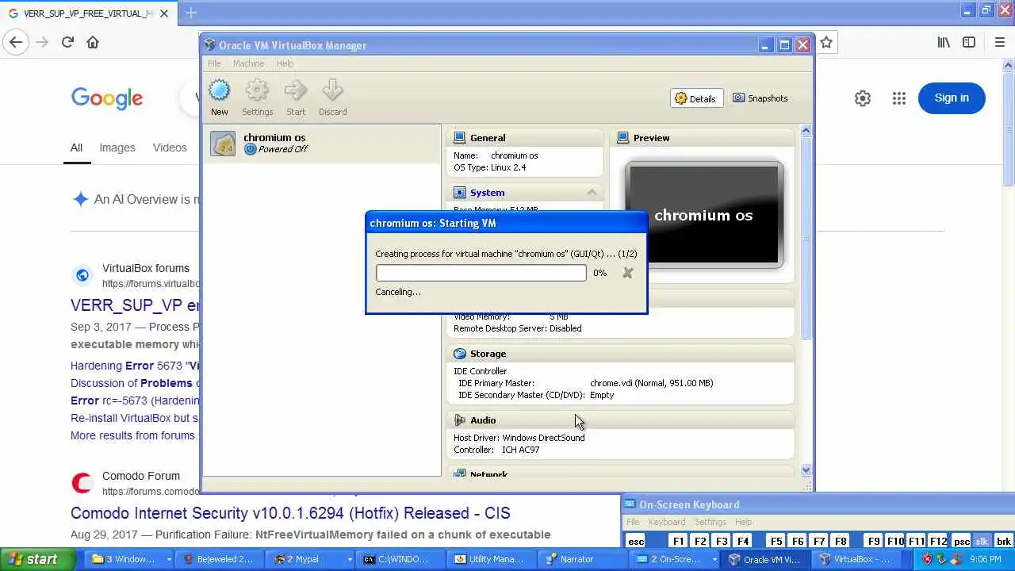Bookmark this page with the star
The height and width of the screenshot is (571, 1015).
826,43
